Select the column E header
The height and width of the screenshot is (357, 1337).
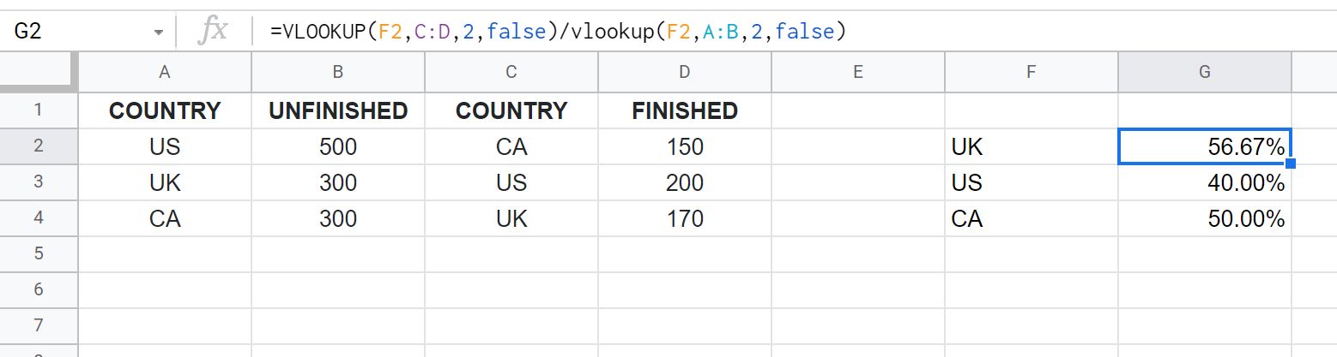pos(857,73)
